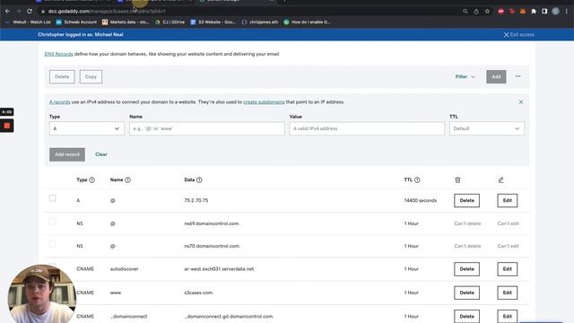
Task: Open the CJ | GDrive bookmark
Action: [170, 22]
